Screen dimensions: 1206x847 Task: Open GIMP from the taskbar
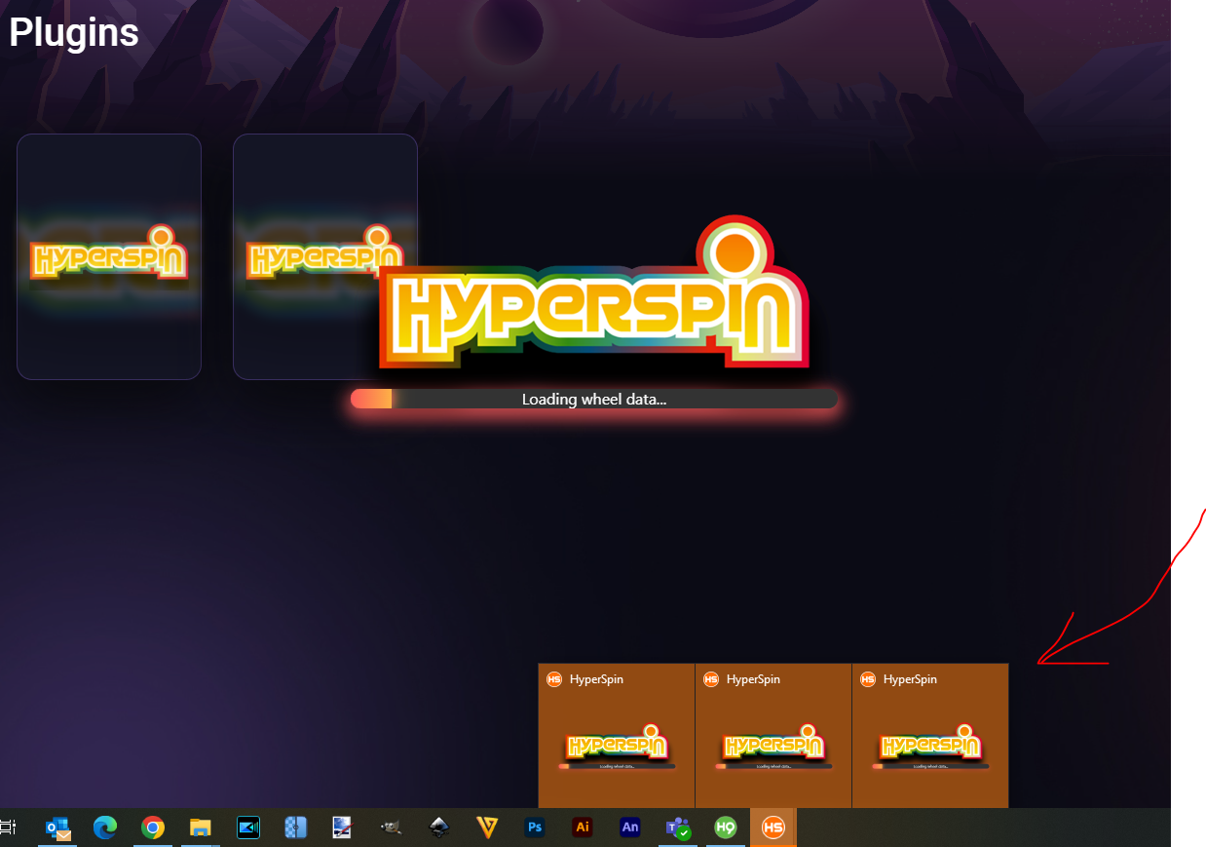392,828
